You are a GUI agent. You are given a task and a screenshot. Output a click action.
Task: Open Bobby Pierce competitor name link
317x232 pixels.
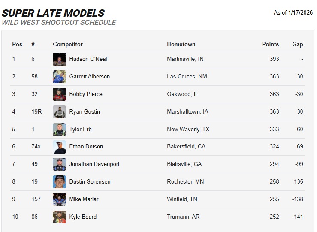[x=86, y=94]
